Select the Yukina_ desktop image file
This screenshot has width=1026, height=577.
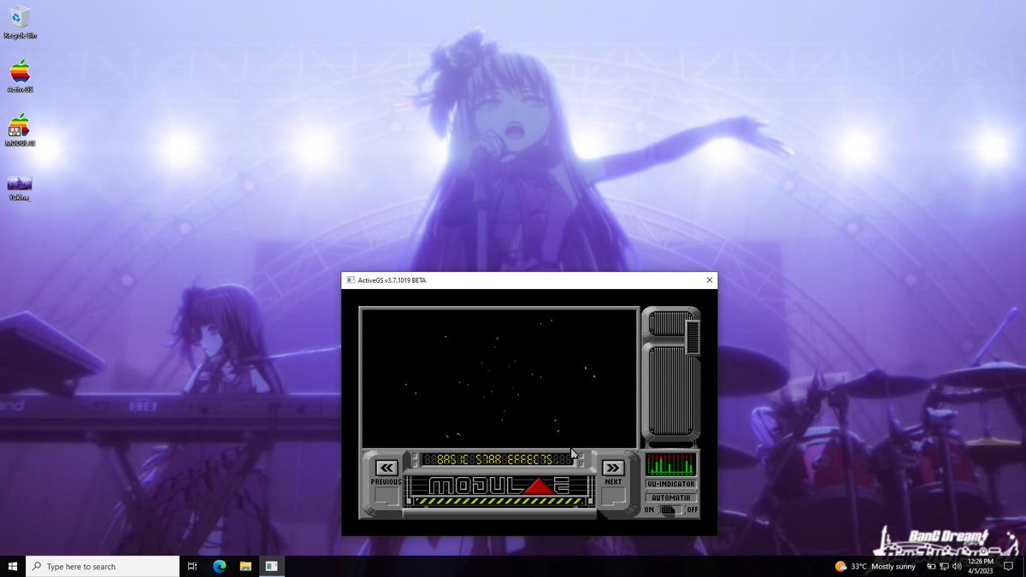(x=20, y=187)
